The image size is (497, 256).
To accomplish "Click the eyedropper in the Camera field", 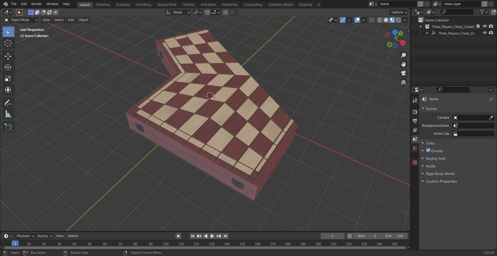I will click(491, 118).
